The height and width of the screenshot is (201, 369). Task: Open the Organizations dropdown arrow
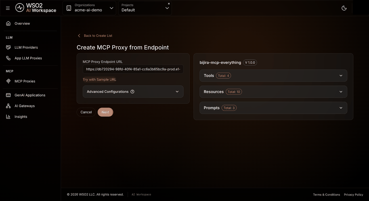point(112,8)
